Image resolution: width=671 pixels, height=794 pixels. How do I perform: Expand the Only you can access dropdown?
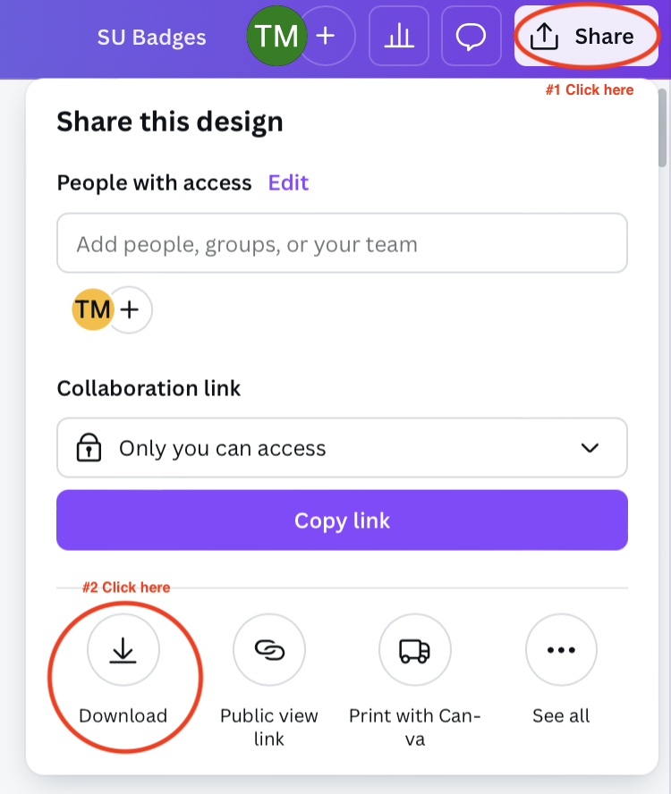click(x=342, y=448)
